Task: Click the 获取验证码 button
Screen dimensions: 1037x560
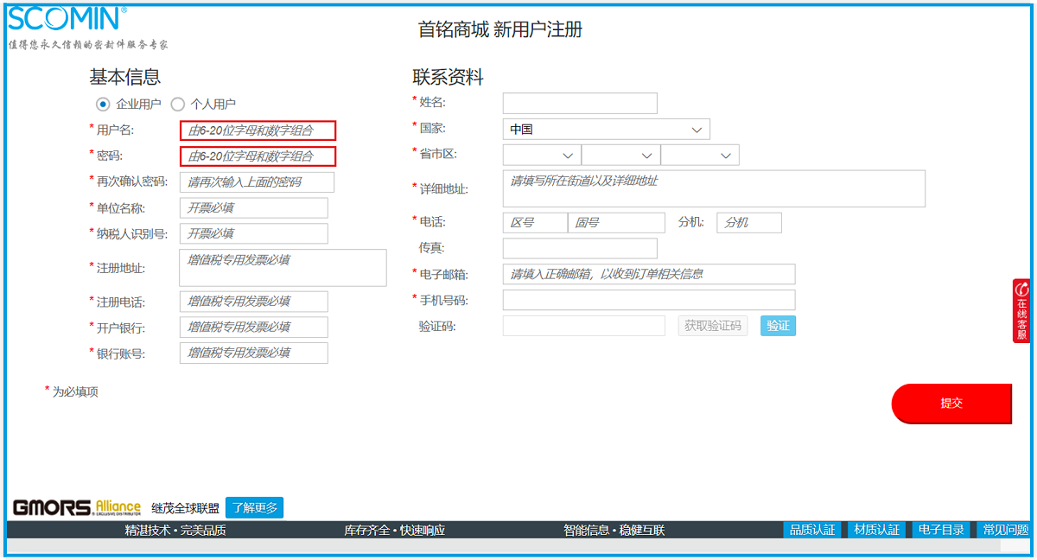Action: [712, 326]
